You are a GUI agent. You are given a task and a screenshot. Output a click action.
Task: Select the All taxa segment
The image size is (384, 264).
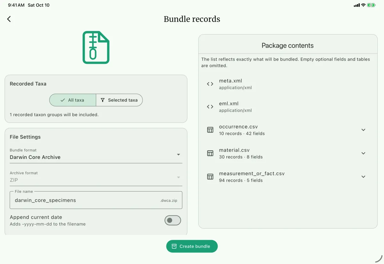(x=73, y=100)
